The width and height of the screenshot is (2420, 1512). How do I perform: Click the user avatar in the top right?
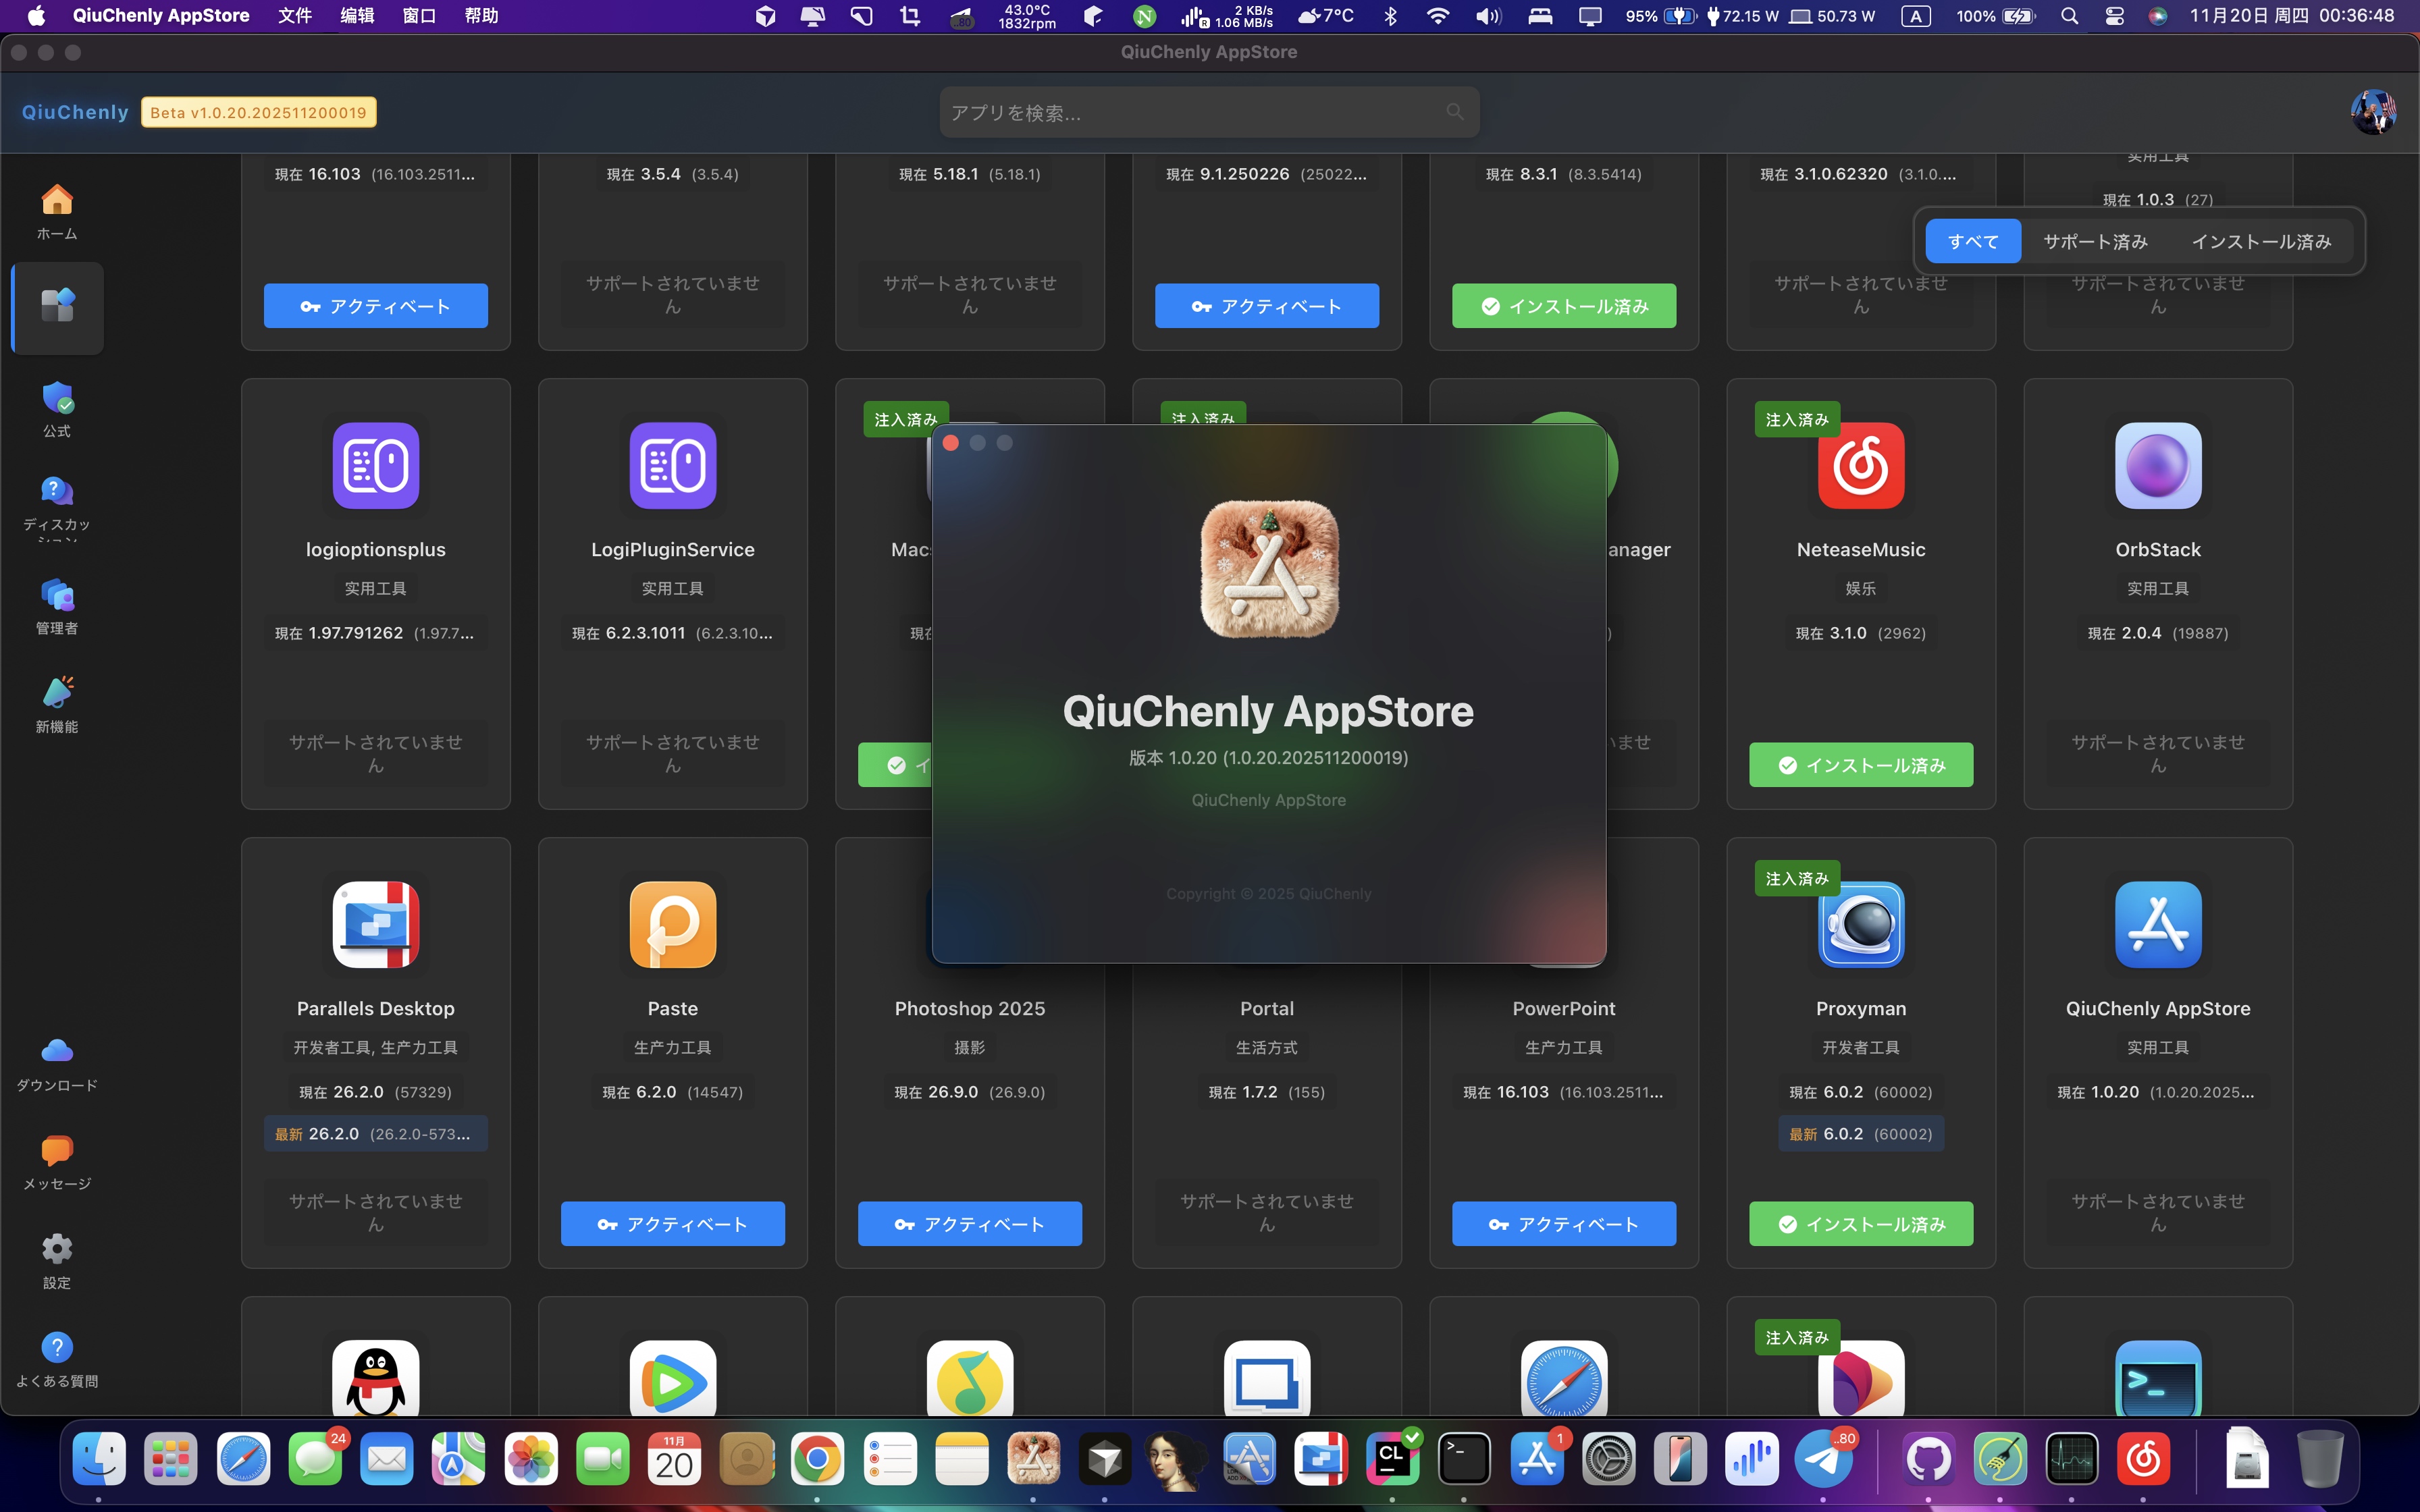(2372, 112)
